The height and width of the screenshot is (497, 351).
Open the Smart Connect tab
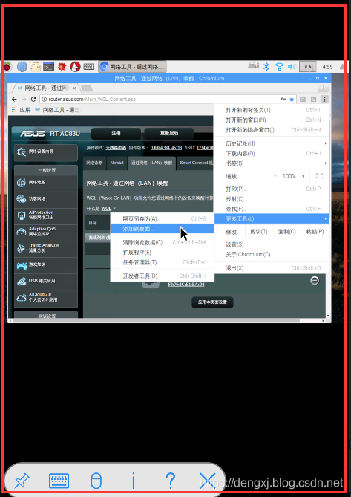195,163
